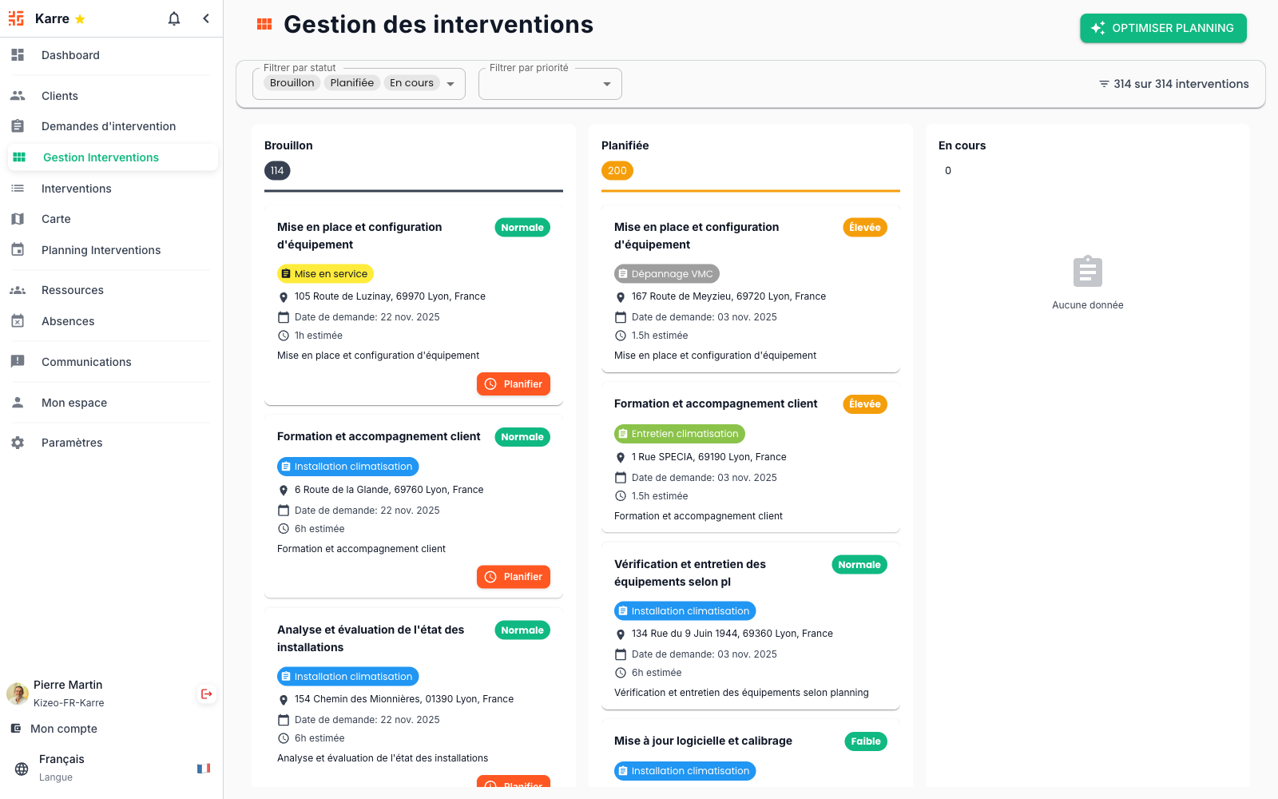This screenshot has height=799, width=1278.
Task: Click the notification bell
Action: (173, 18)
